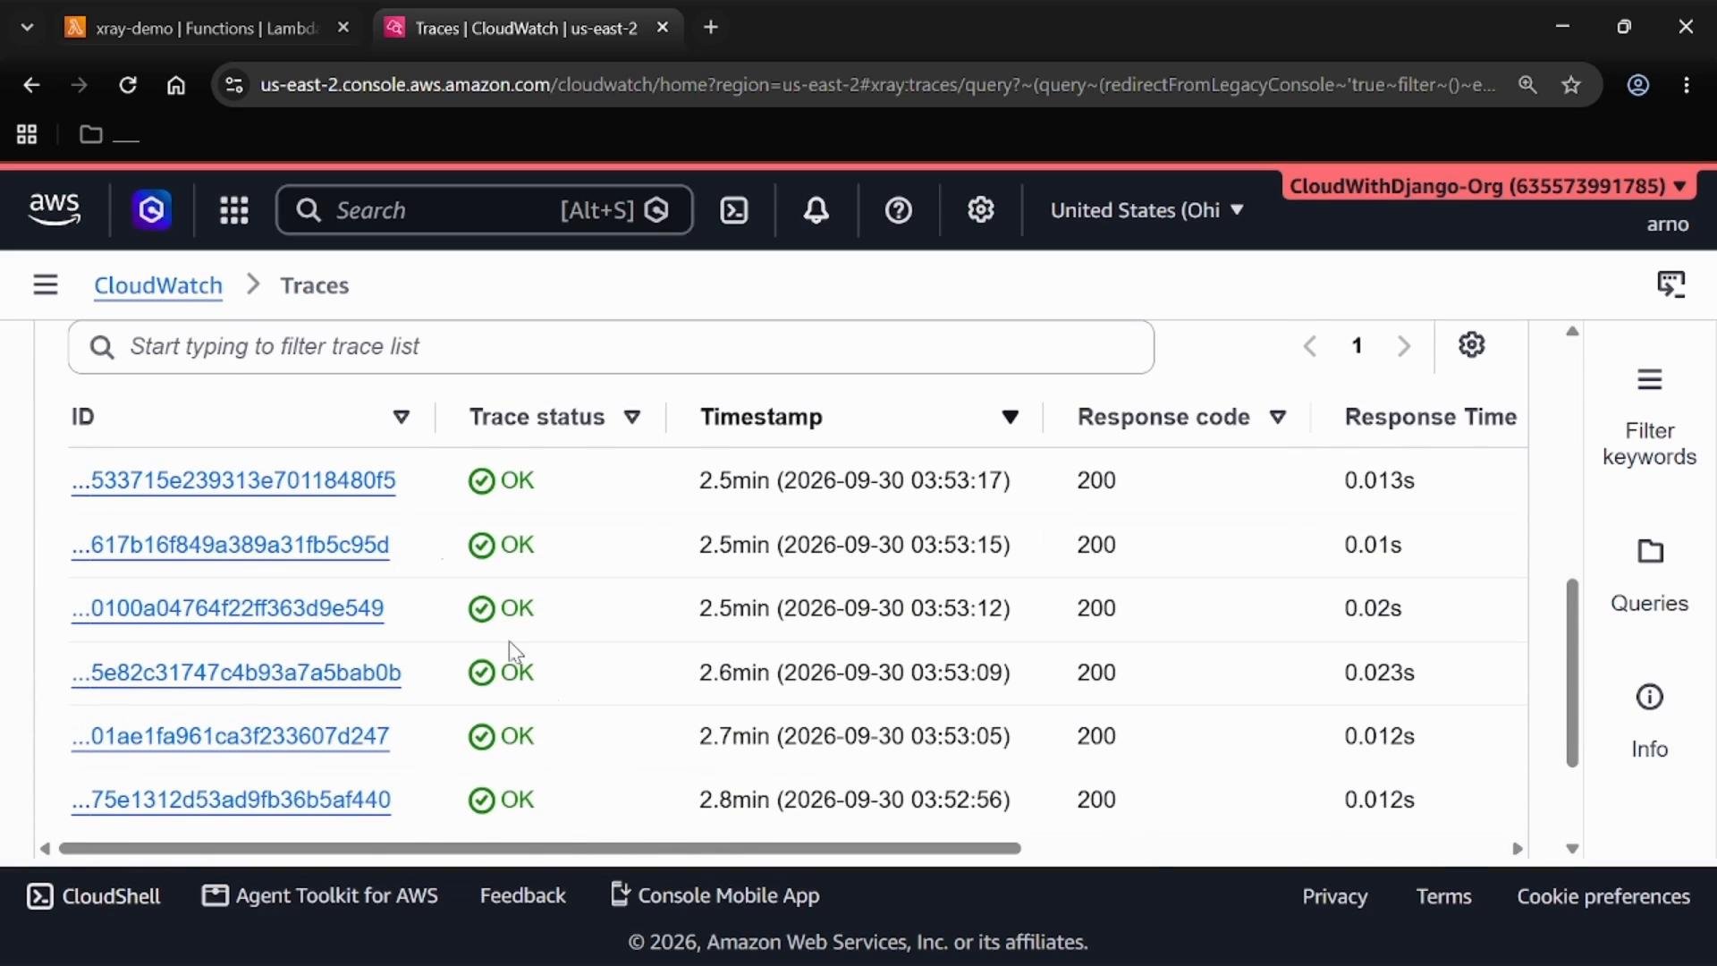This screenshot has height=966, width=1717.
Task: Go to previous page of traces
Action: point(1310,346)
